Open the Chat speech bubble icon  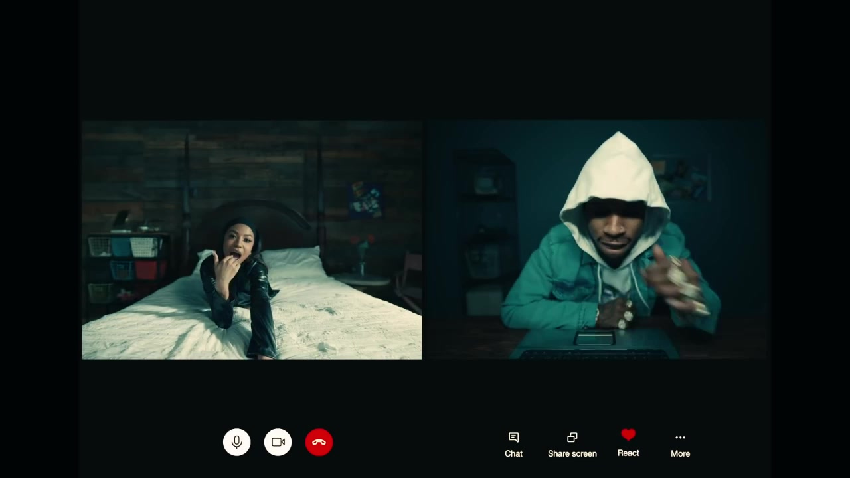click(513, 437)
